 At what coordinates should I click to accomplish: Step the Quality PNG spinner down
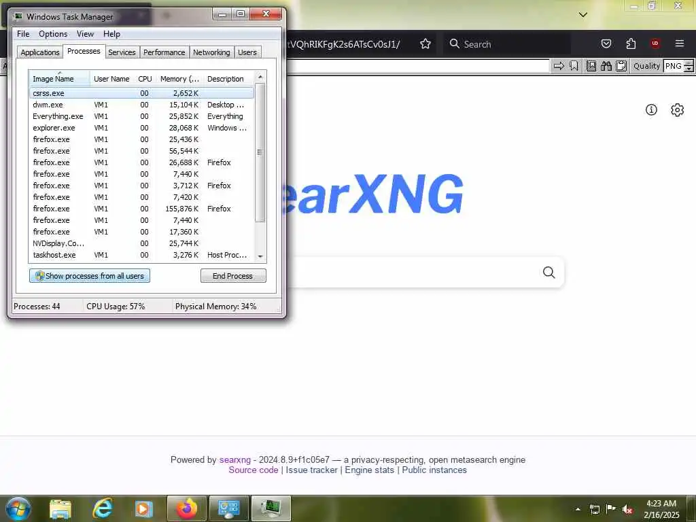click(x=689, y=69)
